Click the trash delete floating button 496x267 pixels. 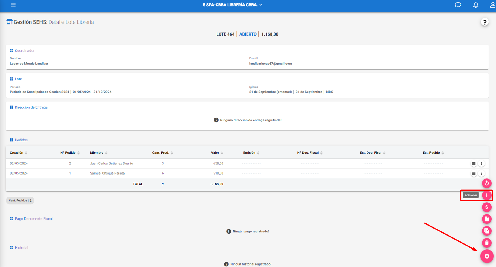(x=487, y=243)
